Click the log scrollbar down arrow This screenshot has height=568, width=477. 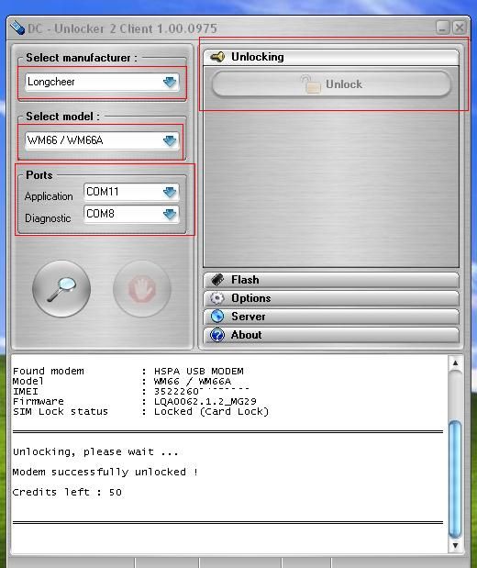pyautogui.click(x=455, y=545)
